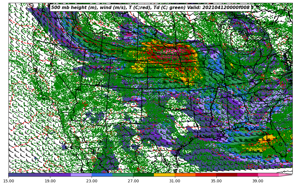Select the orange colorbar segment
This screenshot has height=186, width=295.
pos(185,175)
